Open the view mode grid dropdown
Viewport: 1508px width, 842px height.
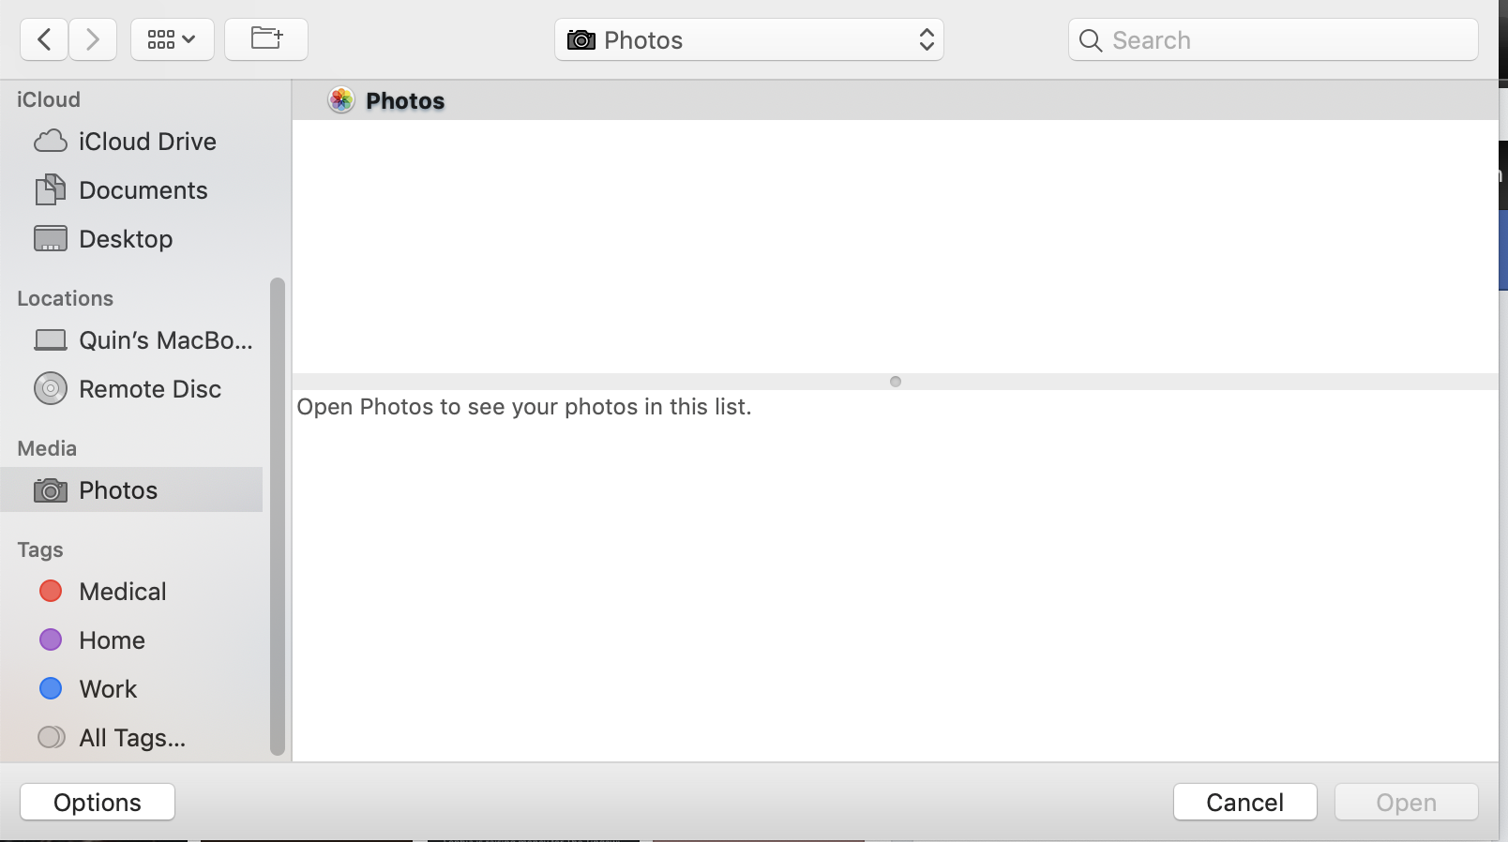(x=173, y=39)
